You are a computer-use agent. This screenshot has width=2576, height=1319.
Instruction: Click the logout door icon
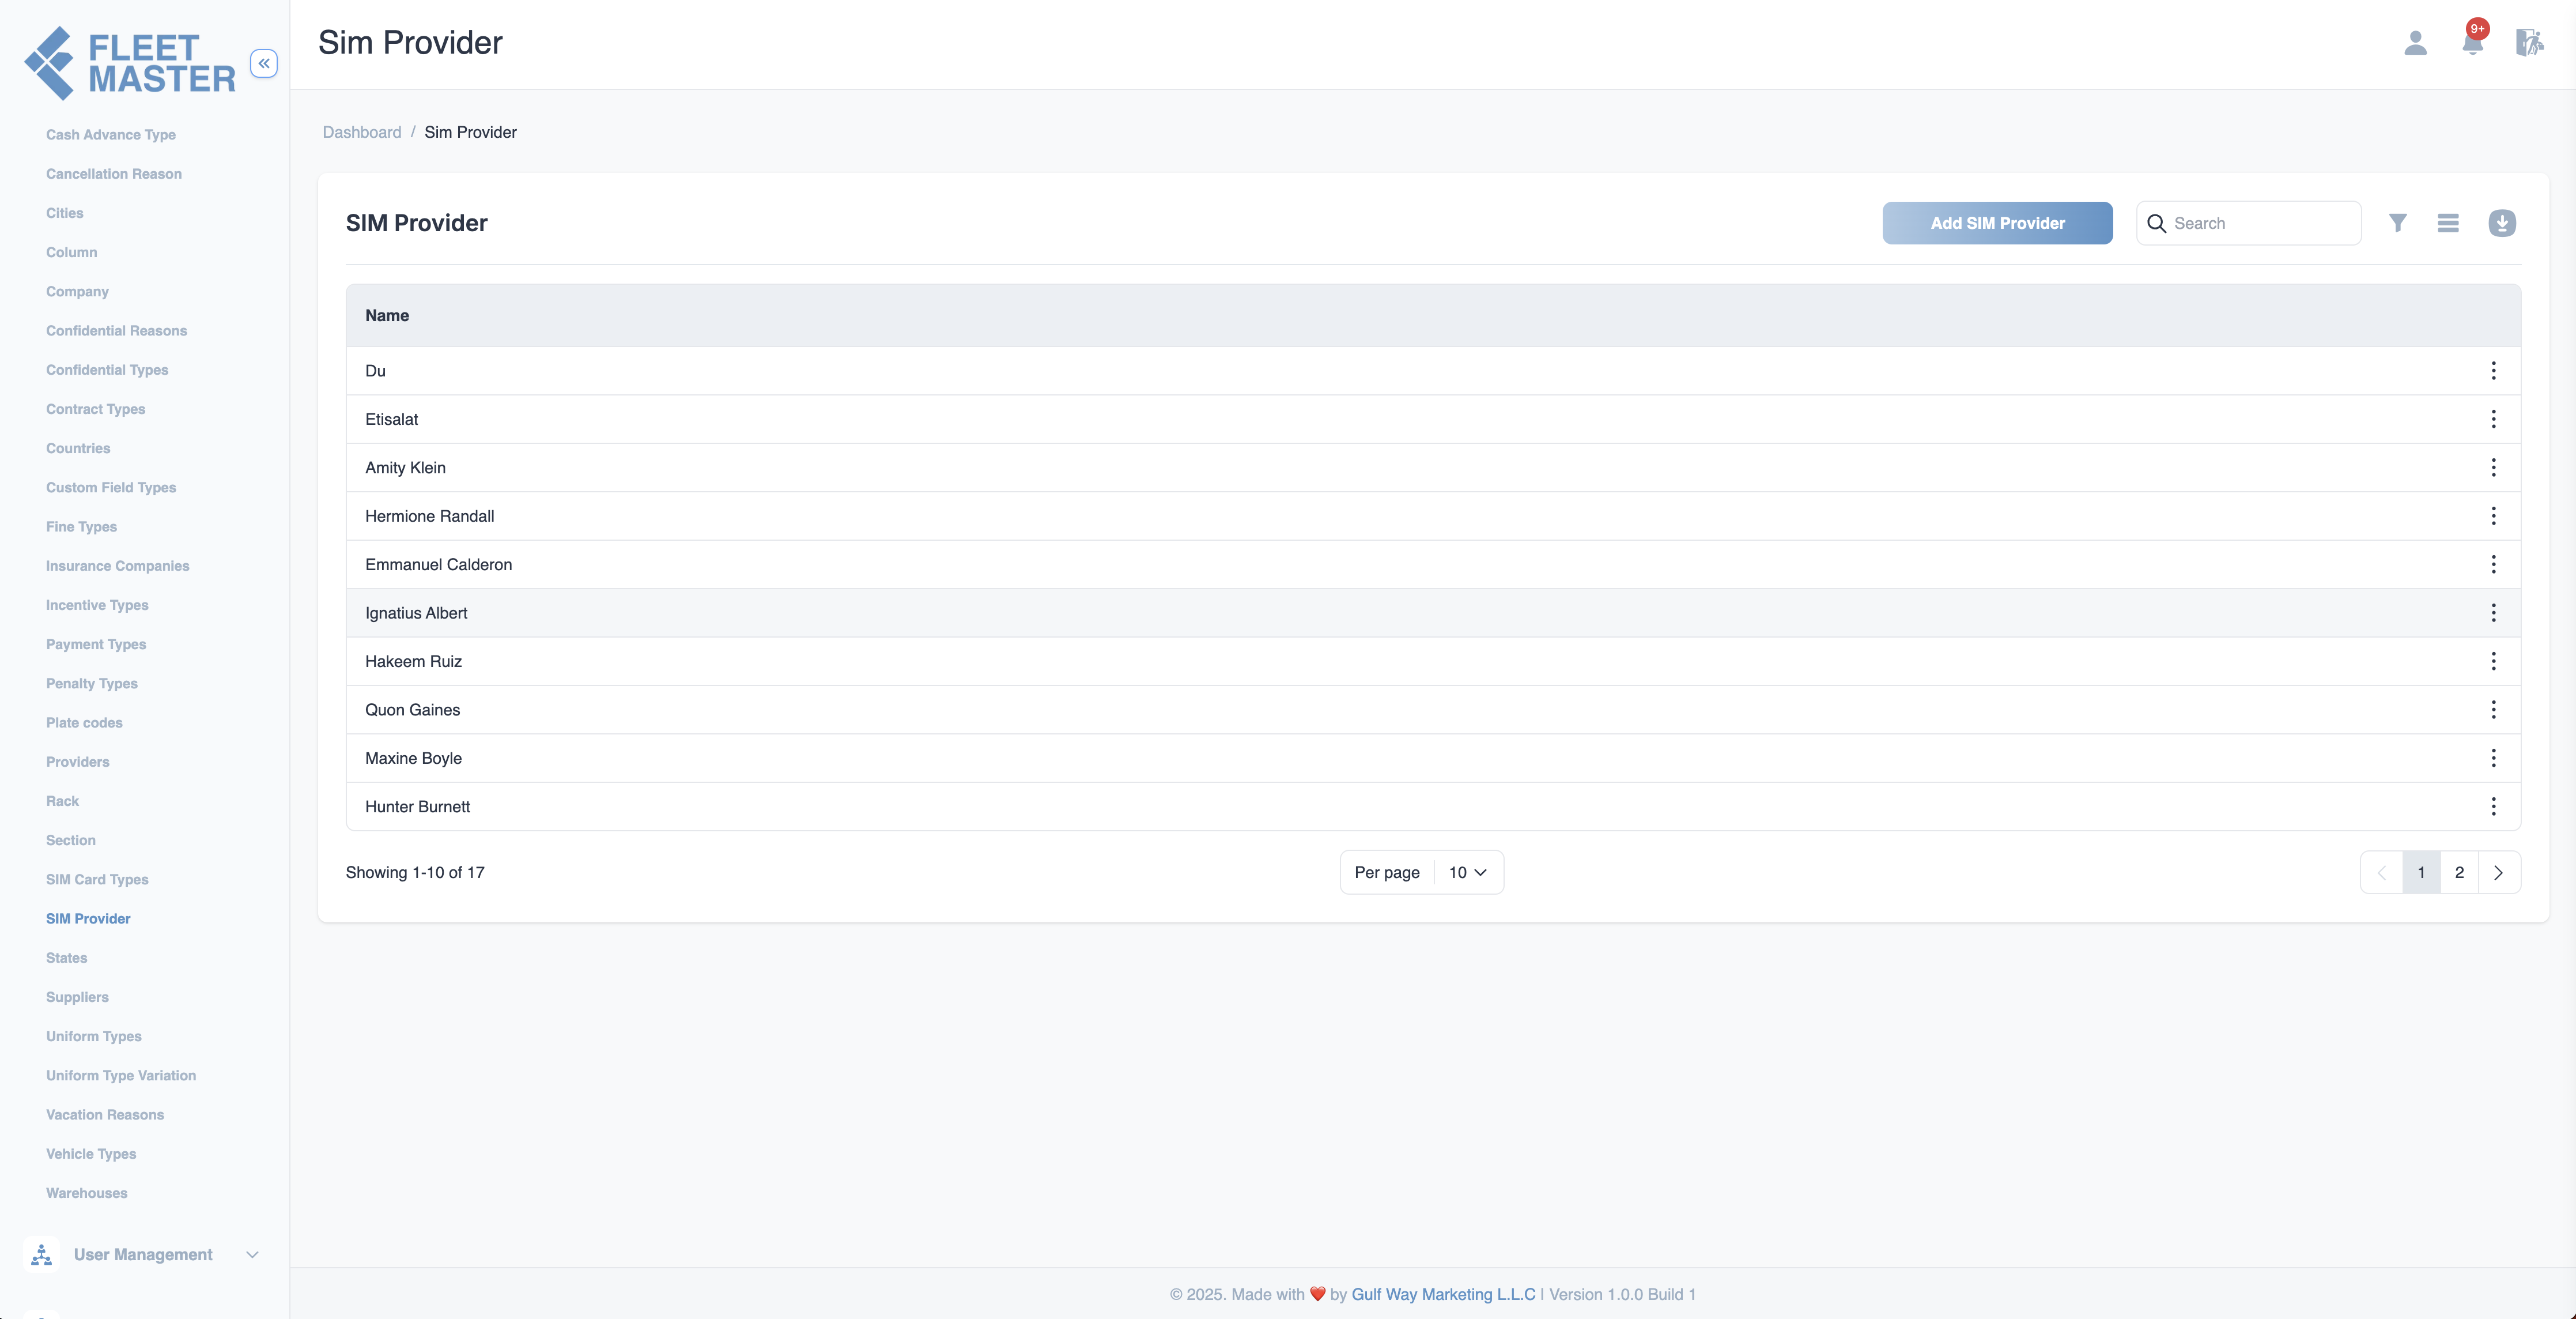tap(2529, 43)
